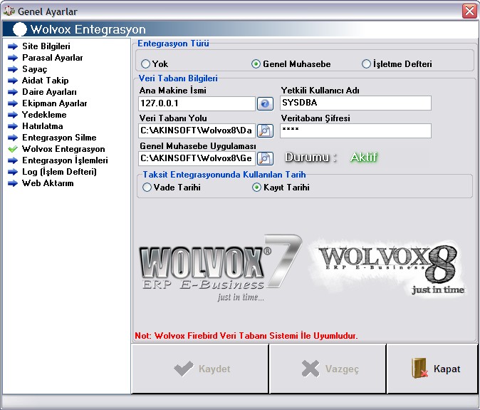Screen dimensions: 480x410
Task: Click the red Firebird compatibility note
Action: click(246, 336)
